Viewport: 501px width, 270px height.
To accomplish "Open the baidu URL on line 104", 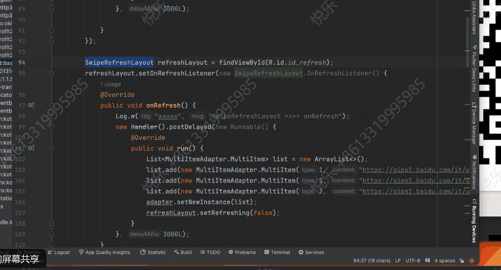I will [415, 181].
